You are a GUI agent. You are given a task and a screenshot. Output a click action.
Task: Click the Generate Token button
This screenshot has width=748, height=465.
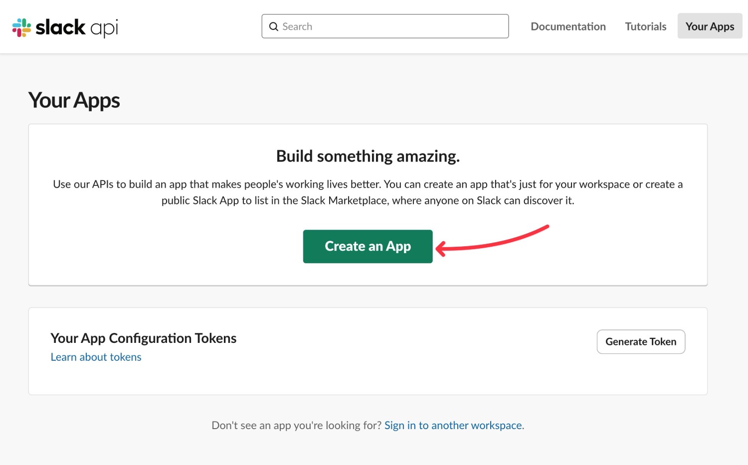click(x=641, y=342)
